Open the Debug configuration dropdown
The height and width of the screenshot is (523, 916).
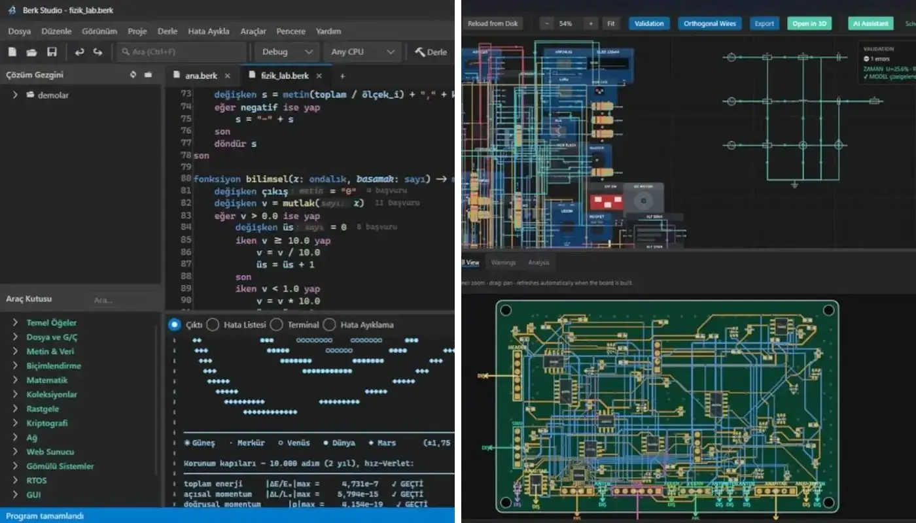point(287,52)
